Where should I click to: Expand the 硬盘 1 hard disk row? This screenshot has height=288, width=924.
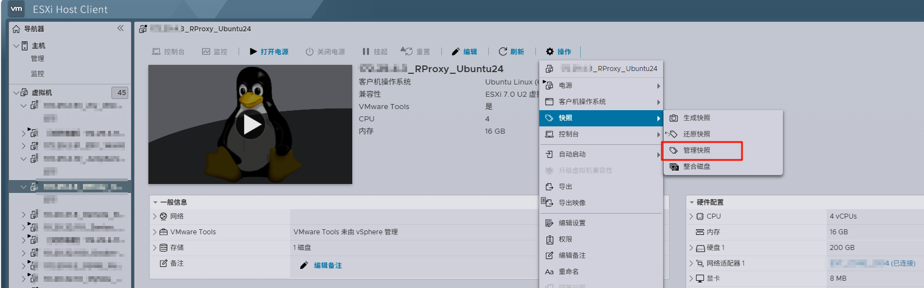691,248
